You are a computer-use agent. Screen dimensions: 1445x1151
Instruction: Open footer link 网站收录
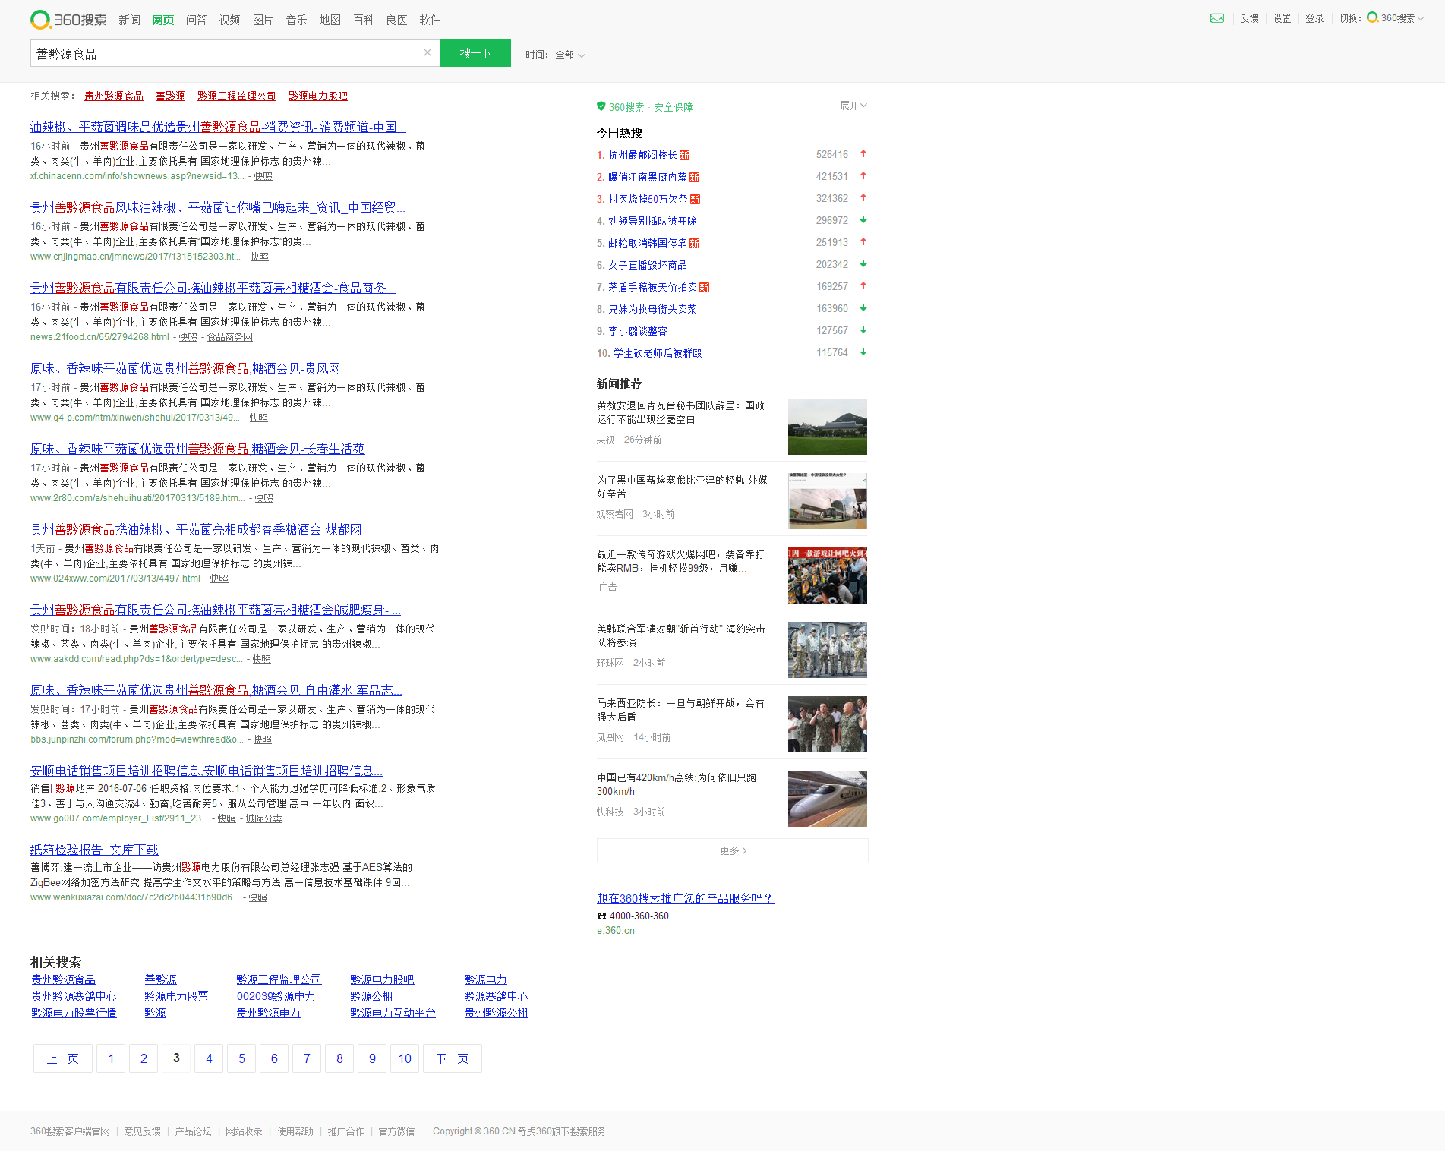pyautogui.click(x=244, y=1131)
